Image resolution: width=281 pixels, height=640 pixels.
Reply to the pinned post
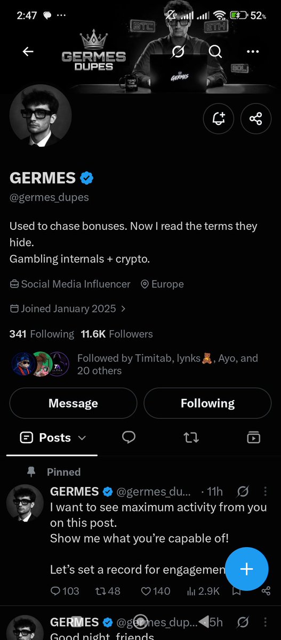tap(65, 591)
